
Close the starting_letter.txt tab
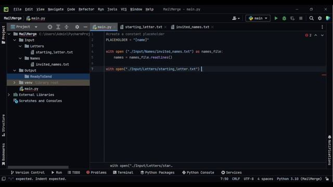(x=165, y=27)
